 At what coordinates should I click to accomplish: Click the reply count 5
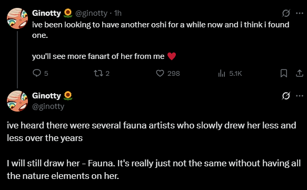[x=46, y=73]
